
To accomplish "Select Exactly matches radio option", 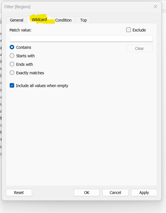I will point(12,73).
